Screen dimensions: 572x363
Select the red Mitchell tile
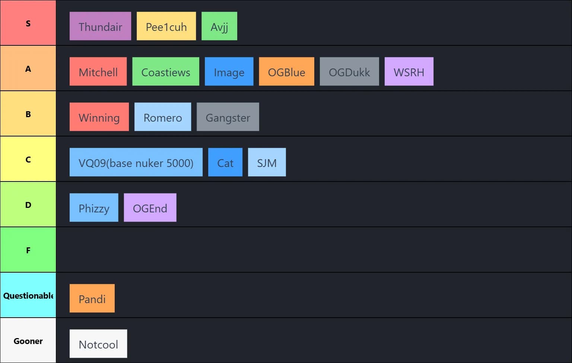[98, 71]
